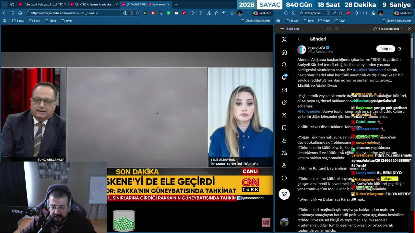The image size is (415, 233).
Task: Skip to the next read aloud paragraph
Action: point(345,29)
